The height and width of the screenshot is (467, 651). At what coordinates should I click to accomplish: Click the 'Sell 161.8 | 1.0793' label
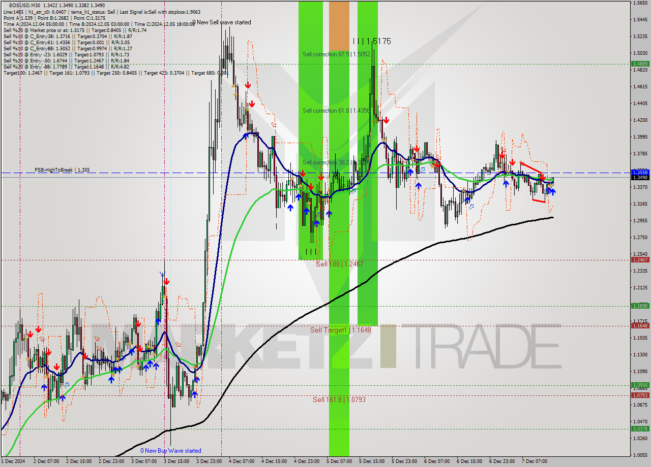click(x=339, y=399)
